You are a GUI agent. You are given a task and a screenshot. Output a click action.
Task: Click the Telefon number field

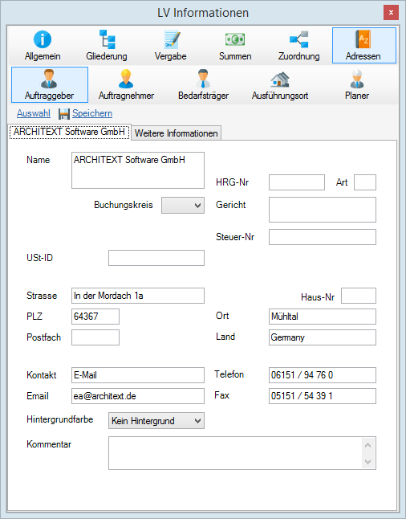[323, 375]
